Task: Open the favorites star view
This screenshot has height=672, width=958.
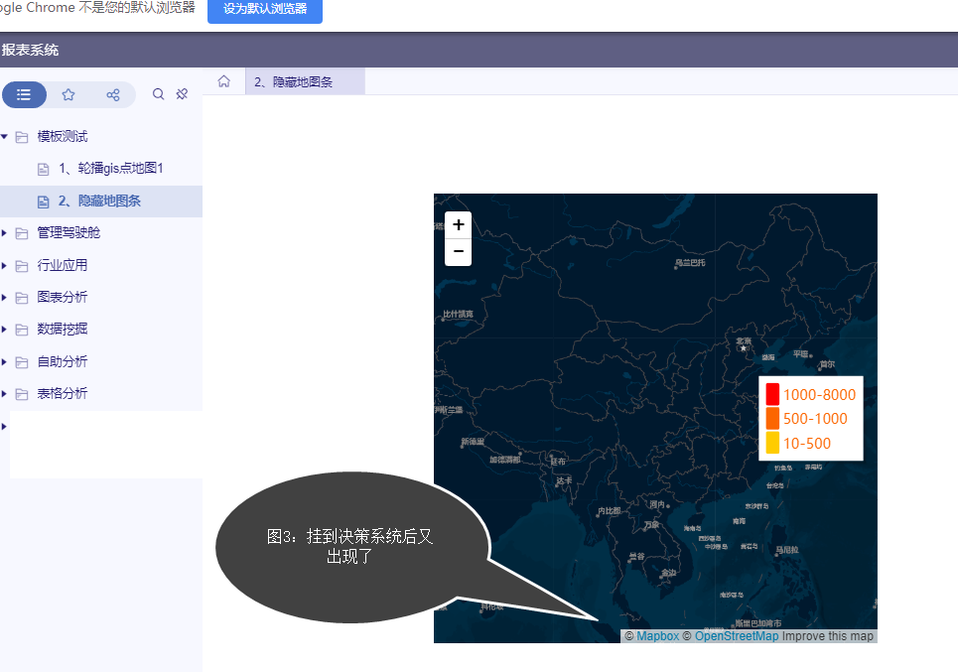Action: (68, 94)
